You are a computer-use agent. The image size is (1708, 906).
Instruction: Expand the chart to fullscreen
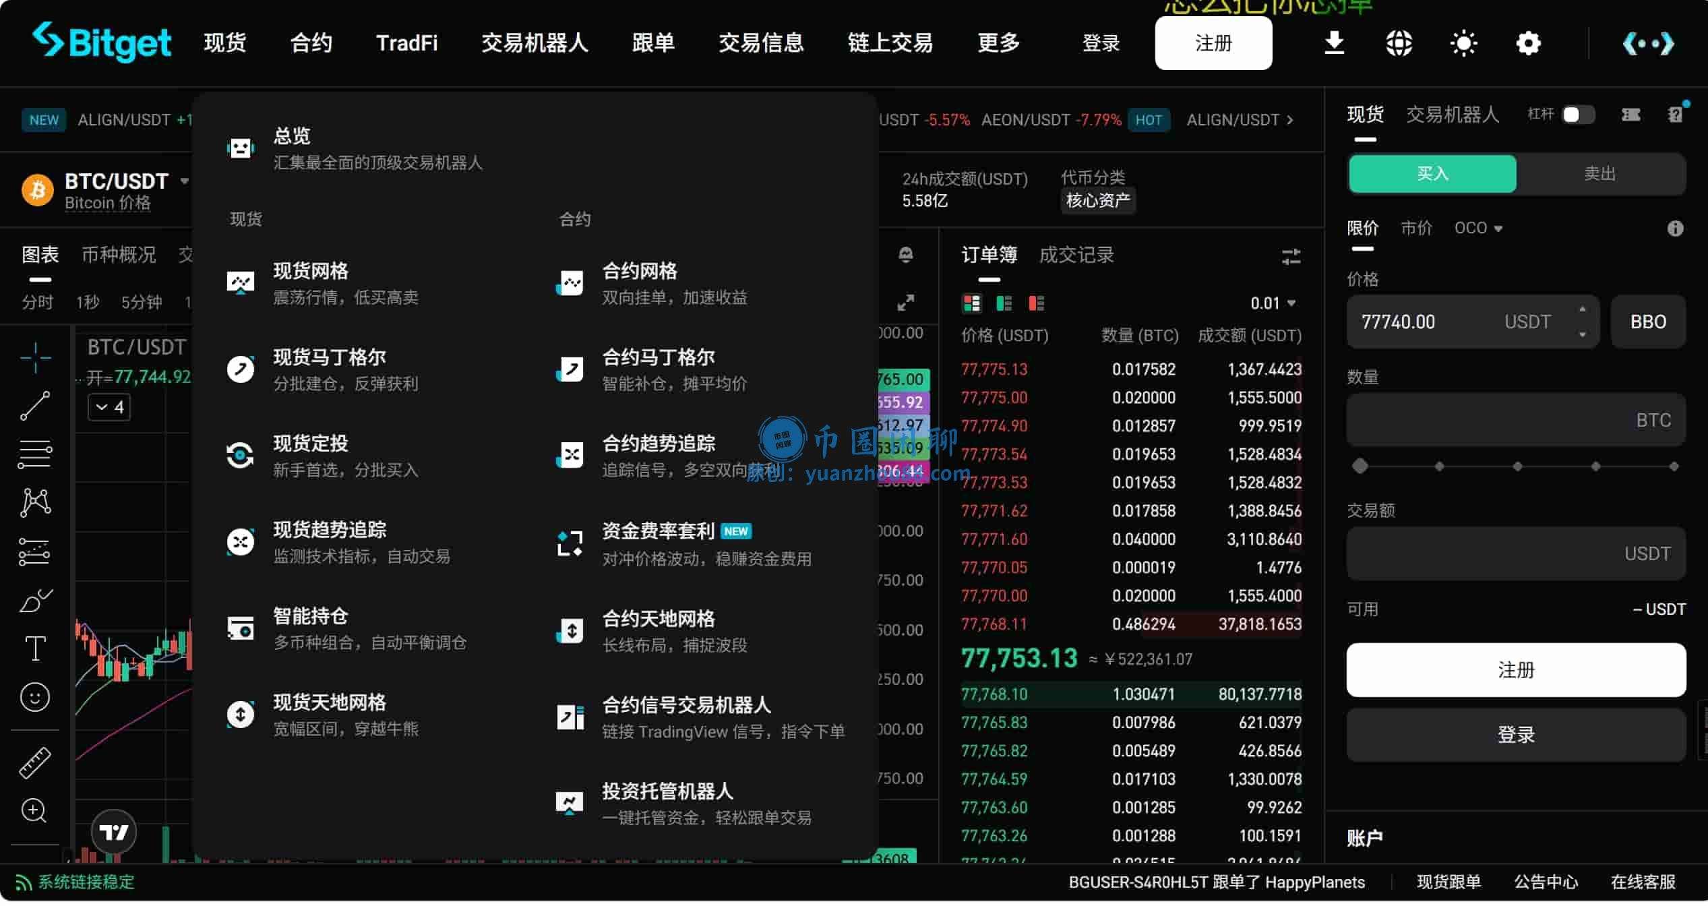coord(905,303)
